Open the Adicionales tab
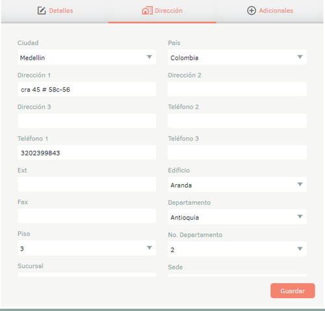 pyautogui.click(x=270, y=10)
